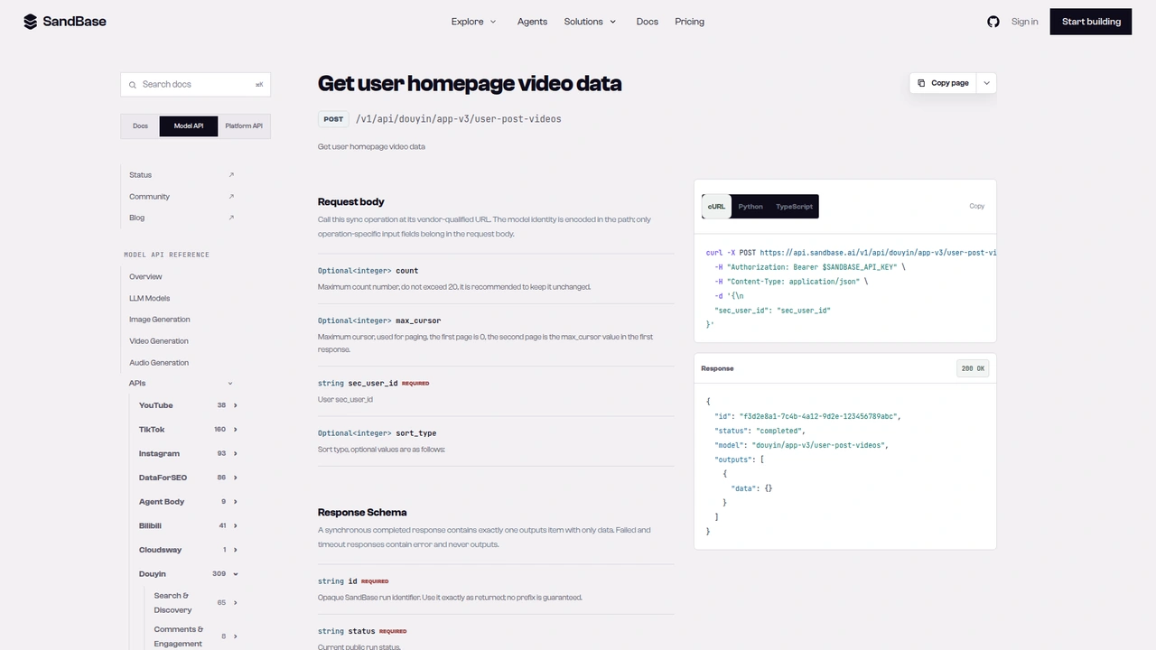
Task: Open Docs in the top navigation
Action: (x=648, y=22)
